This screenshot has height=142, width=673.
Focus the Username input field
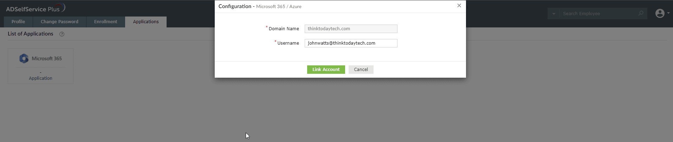click(351, 43)
